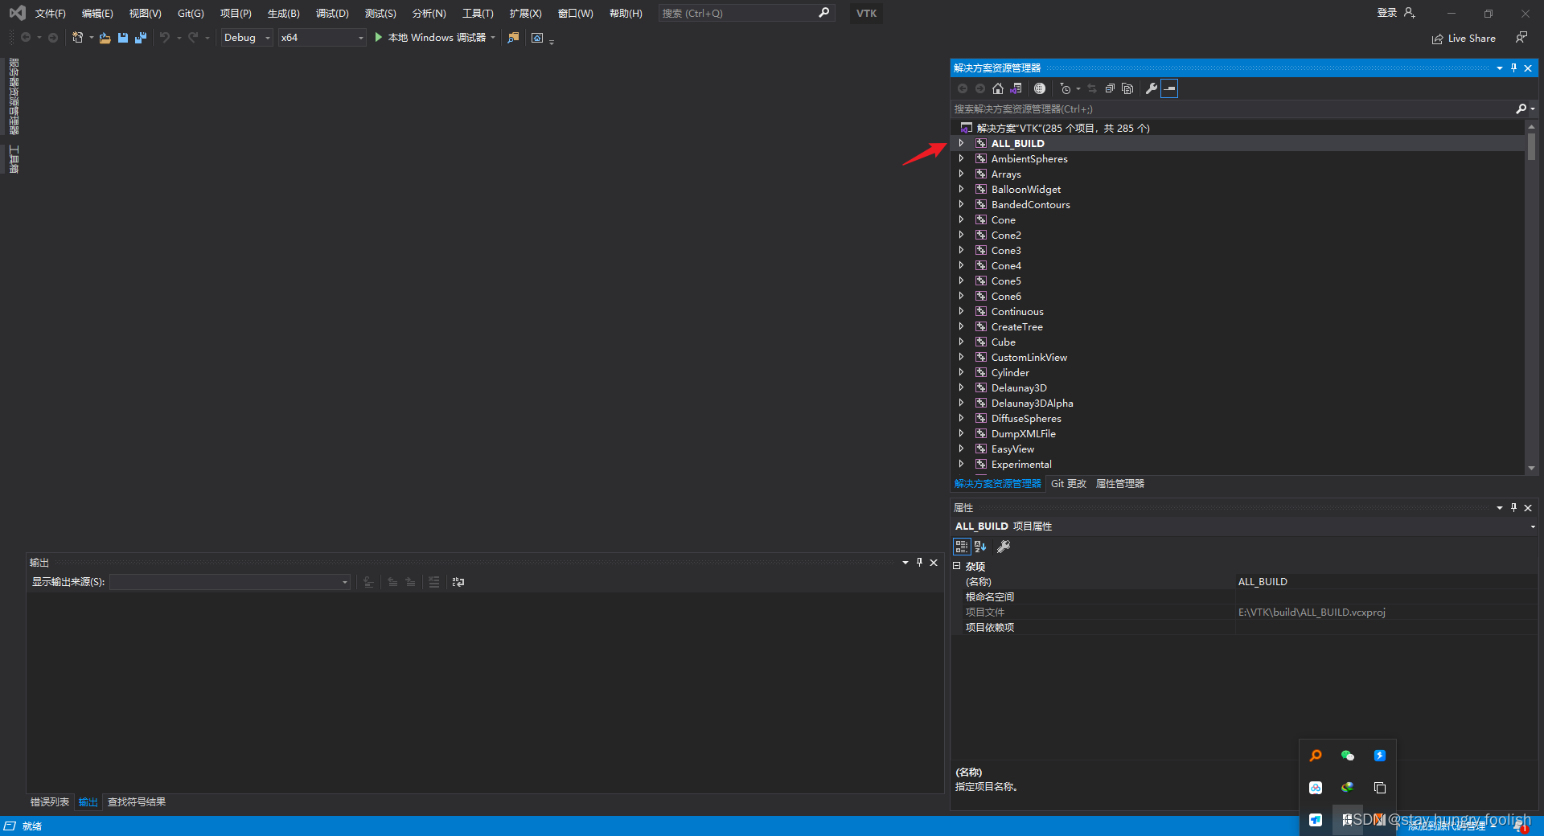
Task: Select the solution 'VTK' root node
Action: tap(1062, 128)
